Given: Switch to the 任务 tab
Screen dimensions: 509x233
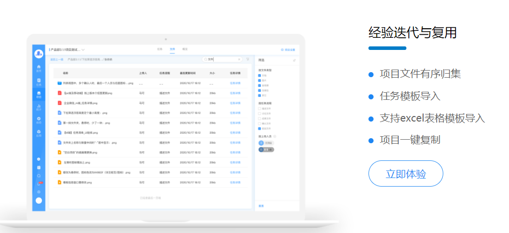Looking at the screenshot, I should coord(159,49).
